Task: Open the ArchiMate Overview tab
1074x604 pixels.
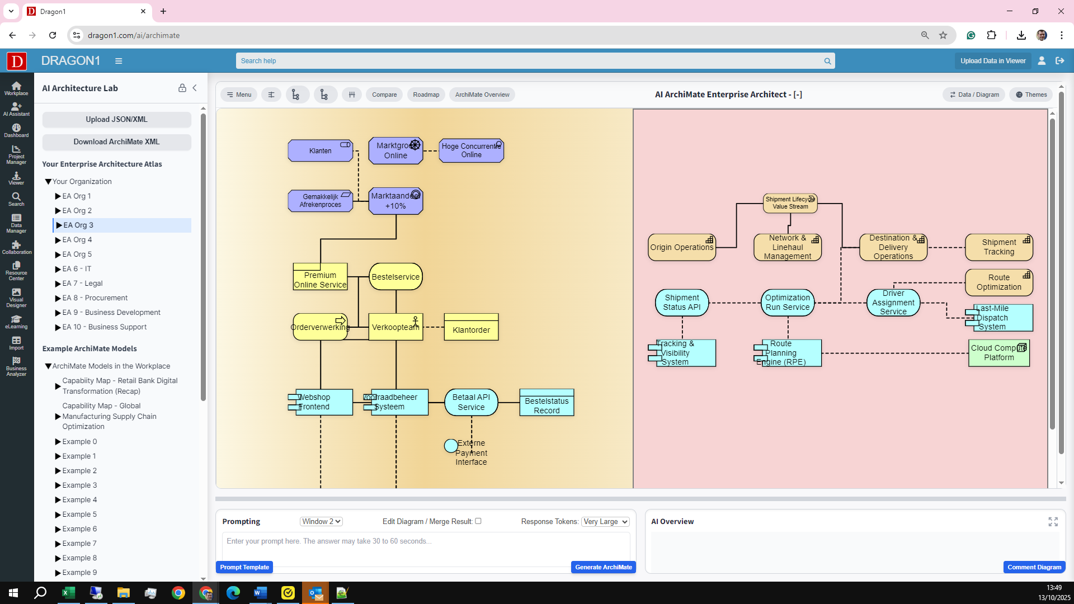Action: 482,95
